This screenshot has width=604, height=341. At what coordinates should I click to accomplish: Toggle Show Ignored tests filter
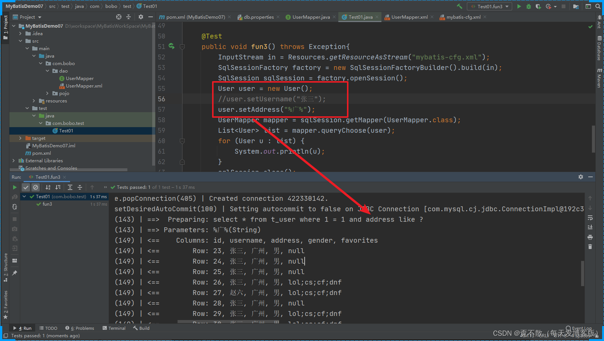(x=36, y=187)
